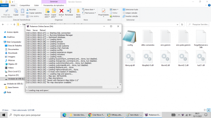Select the config notepad file
The image size is (211, 118).
tap(130, 38)
